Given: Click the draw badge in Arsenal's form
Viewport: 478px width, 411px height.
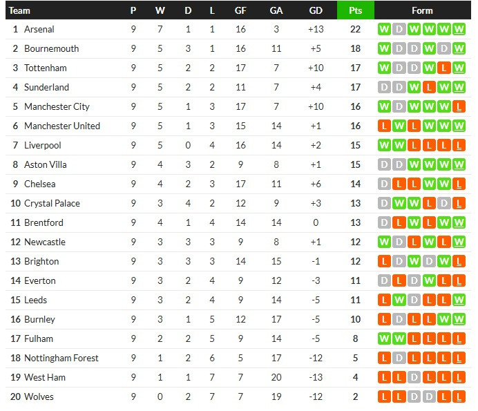Looking at the screenshot, I should 399,30.
